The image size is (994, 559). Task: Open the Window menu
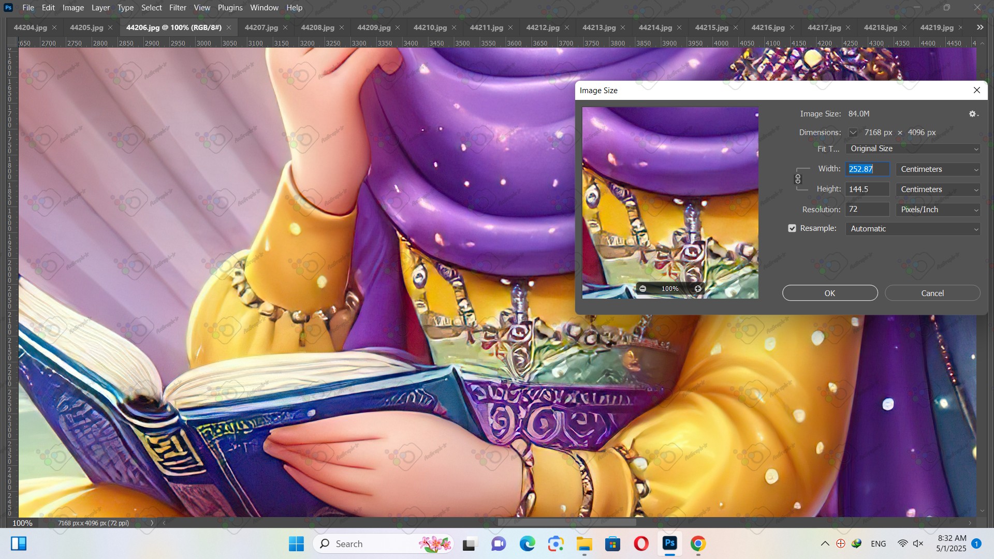click(264, 8)
